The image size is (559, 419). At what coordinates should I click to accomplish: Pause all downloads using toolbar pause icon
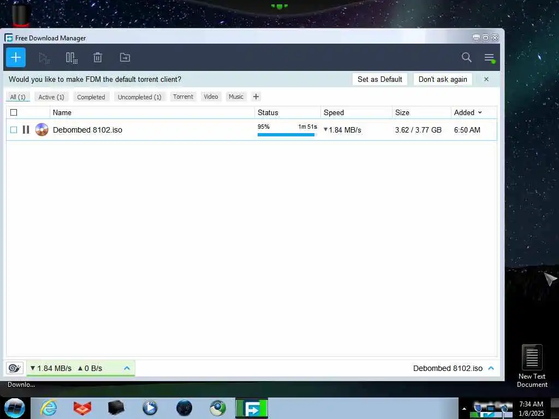(x=72, y=58)
